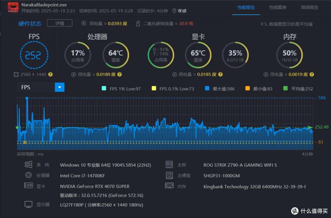Image resolution: width=331 pixels, height=218 pixels.
Task: Switch to the 性能报告 tab
Action: pyautogui.click(x=246, y=8)
